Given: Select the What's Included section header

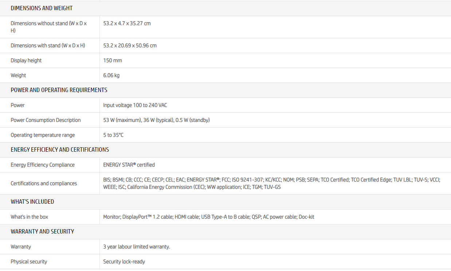Looking at the screenshot, I should click(32, 202).
